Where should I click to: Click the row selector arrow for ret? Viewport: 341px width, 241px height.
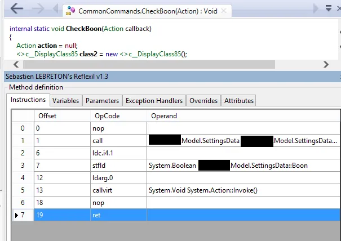coord(16,215)
